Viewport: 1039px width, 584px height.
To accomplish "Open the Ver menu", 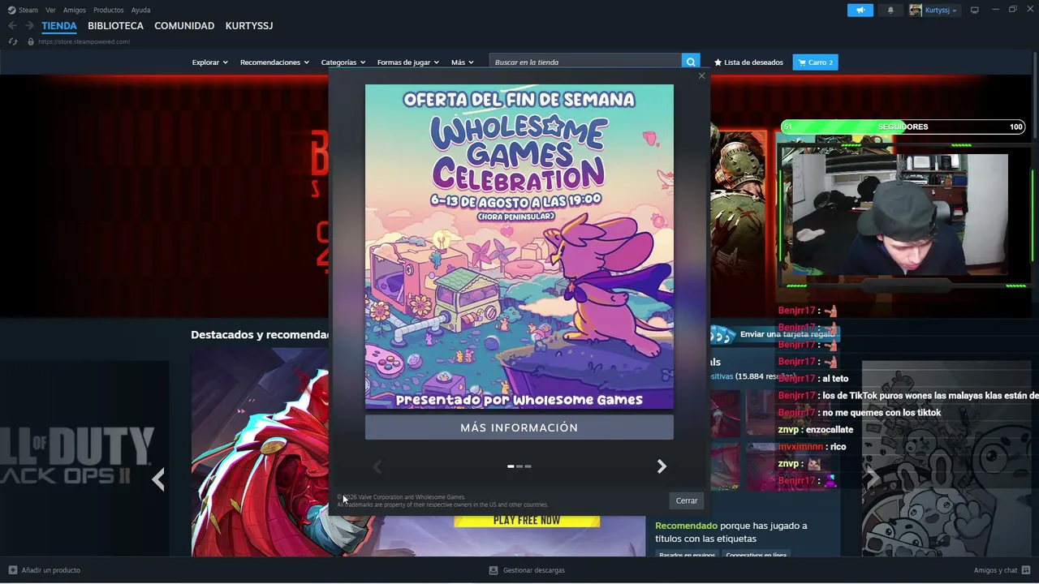I will tap(50, 10).
